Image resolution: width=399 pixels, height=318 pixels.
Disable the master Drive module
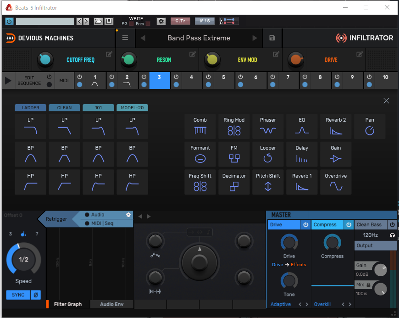pos(305,224)
